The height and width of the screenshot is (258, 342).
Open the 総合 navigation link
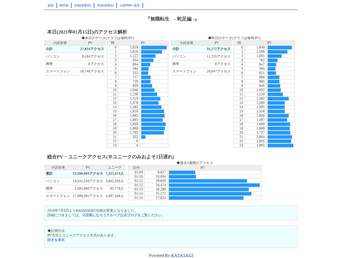tap(51, 5)
